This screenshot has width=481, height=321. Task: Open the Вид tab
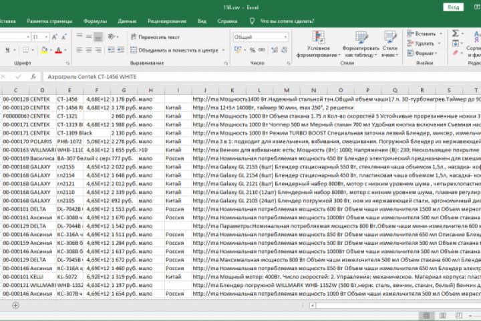(x=202, y=21)
